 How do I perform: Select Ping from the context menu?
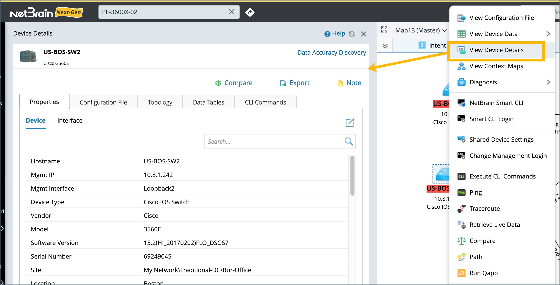[475, 193]
